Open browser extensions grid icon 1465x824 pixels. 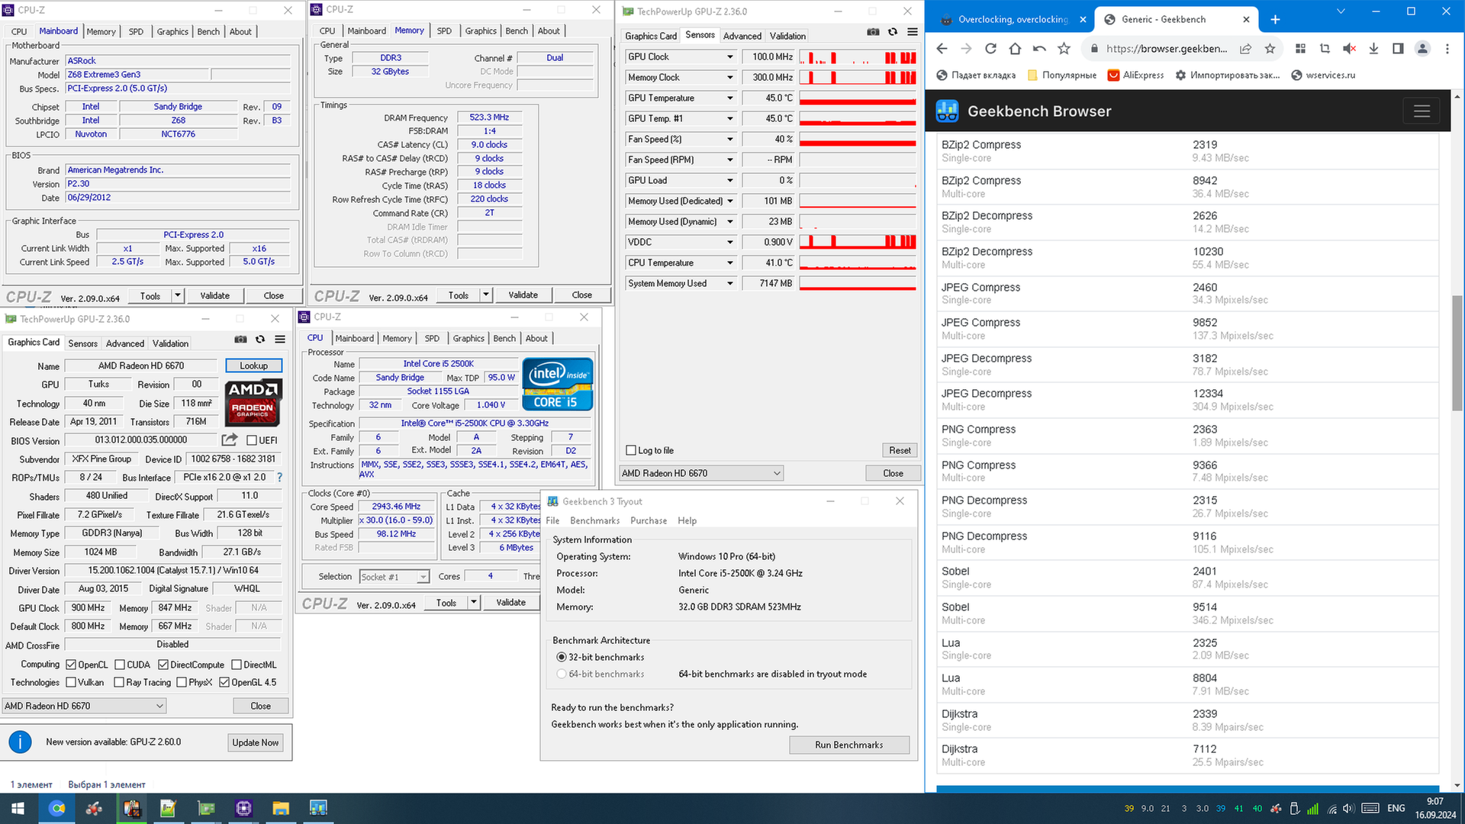pyautogui.click(x=1300, y=49)
